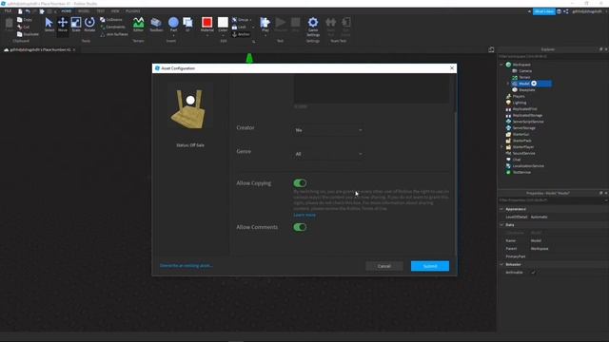
Task: Activate the Move tool
Action: (63, 25)
